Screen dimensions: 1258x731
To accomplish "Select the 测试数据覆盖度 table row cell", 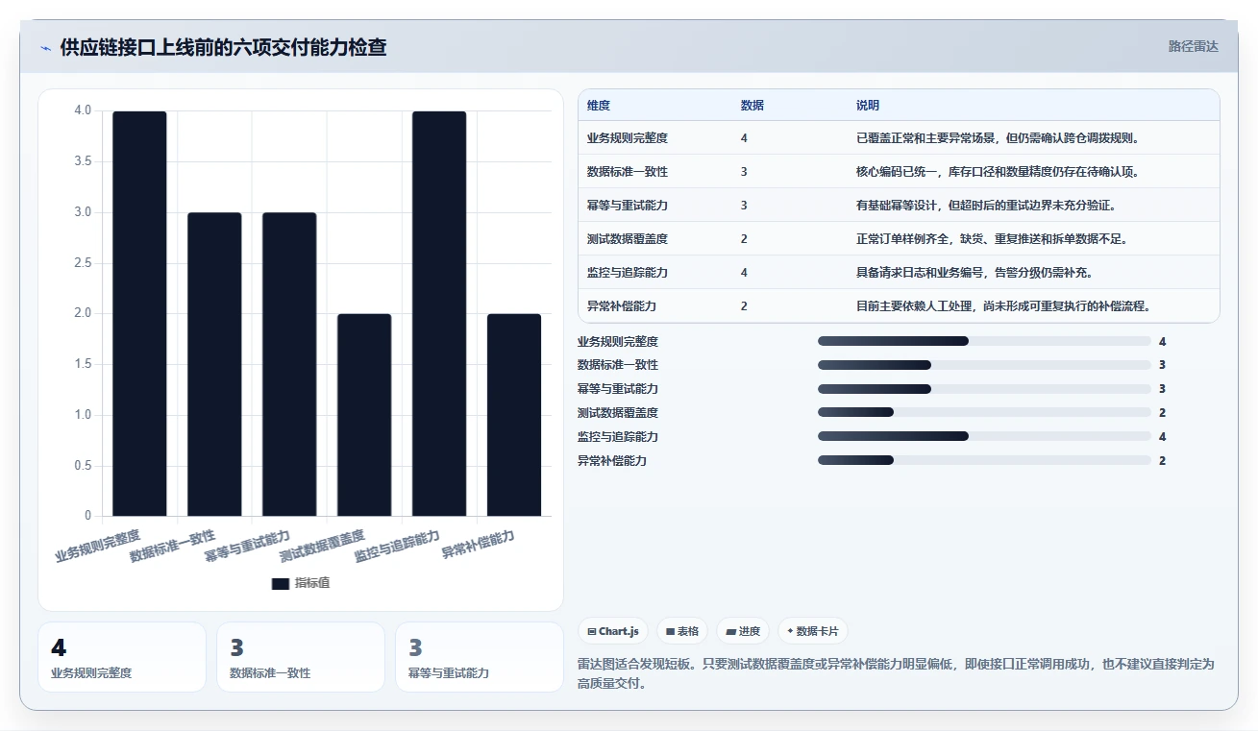I will pos(628,239).
